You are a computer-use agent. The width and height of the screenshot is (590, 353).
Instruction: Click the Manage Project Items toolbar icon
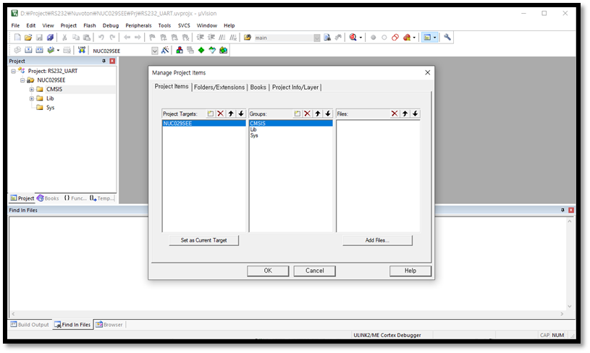180,50
